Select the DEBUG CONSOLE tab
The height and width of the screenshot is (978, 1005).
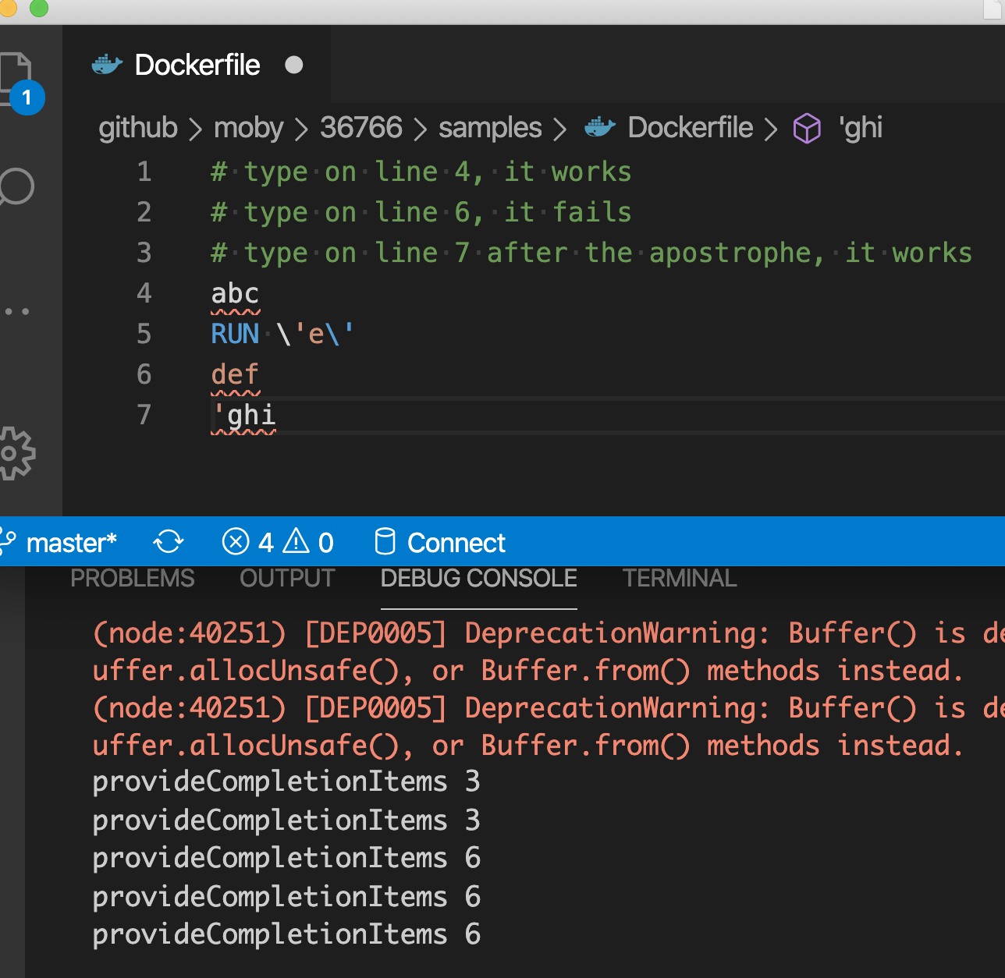pyautogui.click(x=478, y=579)
